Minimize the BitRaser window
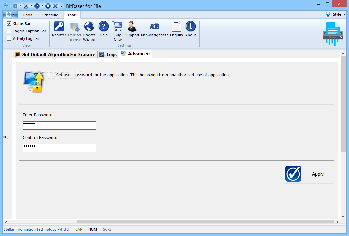 (318, 4)
